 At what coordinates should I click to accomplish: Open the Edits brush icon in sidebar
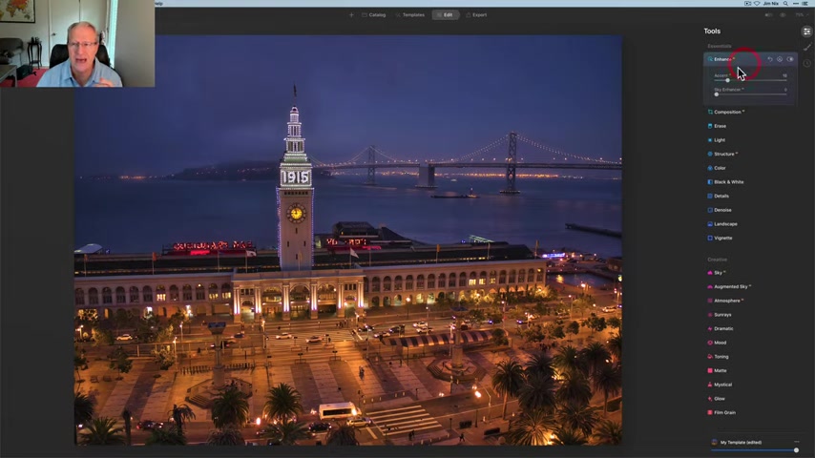(x=806, y=48)
